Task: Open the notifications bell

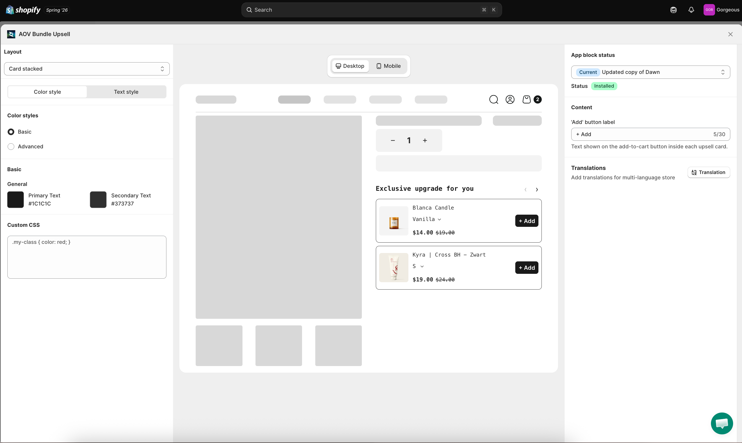Action: (691, 10)
